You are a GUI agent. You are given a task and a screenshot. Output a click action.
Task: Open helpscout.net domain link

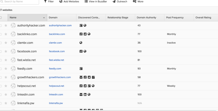click(x=56, y=86)
